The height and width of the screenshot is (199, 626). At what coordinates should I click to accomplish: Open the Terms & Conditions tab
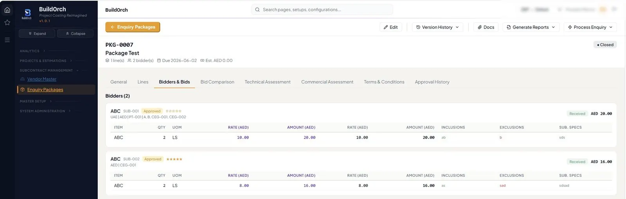point(384,82)
